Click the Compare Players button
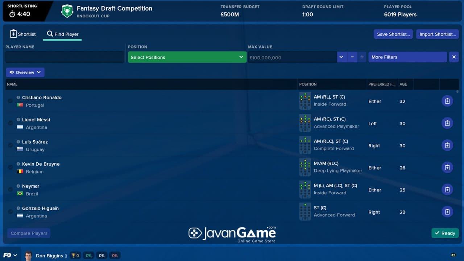The image size is (464, 261). pos(29,233)
